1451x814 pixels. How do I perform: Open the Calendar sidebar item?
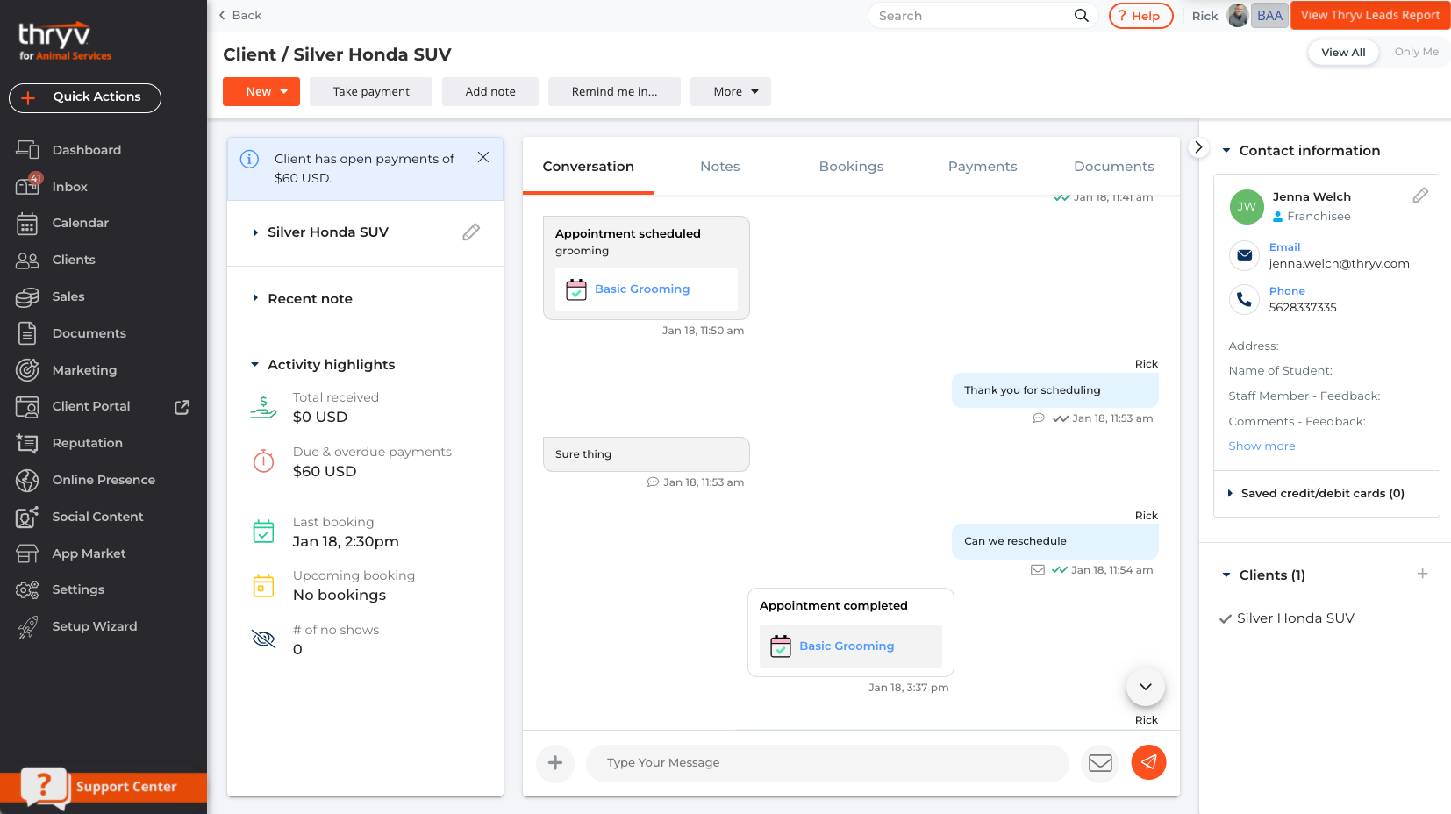tap(80, 223)
